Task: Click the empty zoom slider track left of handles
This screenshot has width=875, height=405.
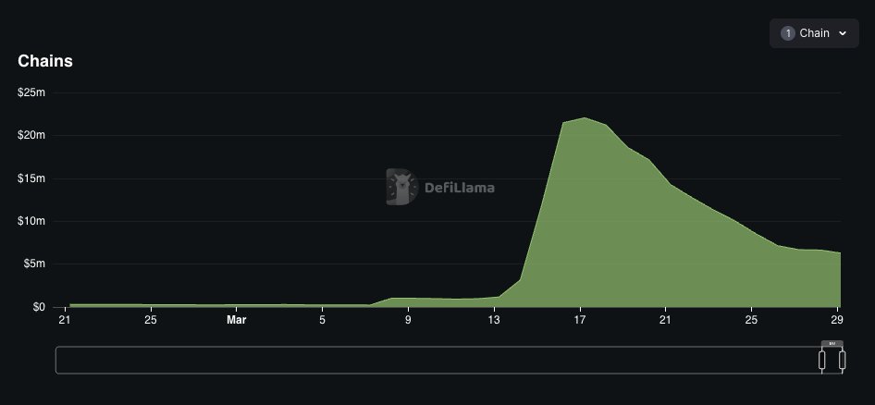Action: click(438, 361)
